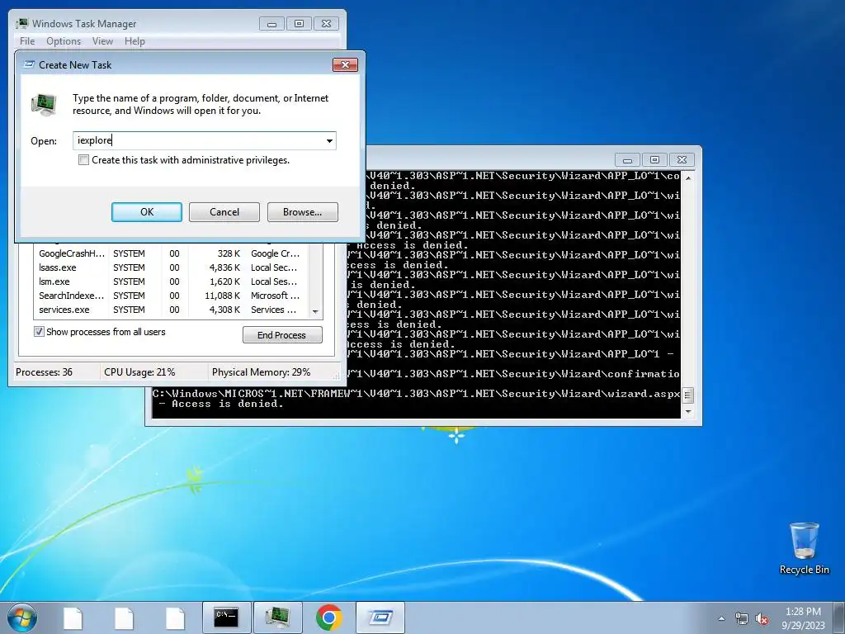Open the File menu in Task Manager

click(x=27, y=41)
